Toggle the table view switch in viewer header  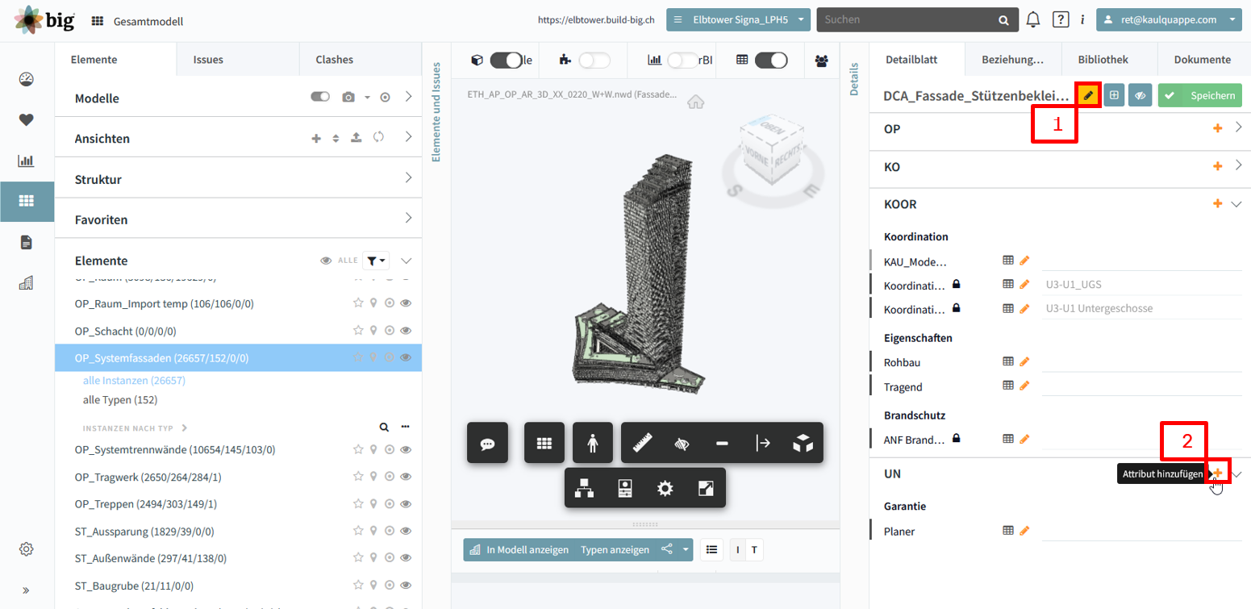click(x=770, y=60)
